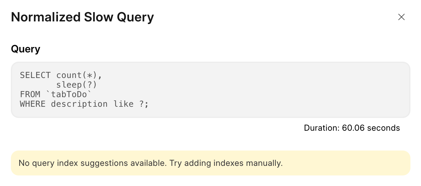Click the `tabToDo` table name
The height and width of the screenshot is (186, 421).
(x=69, y=95)
